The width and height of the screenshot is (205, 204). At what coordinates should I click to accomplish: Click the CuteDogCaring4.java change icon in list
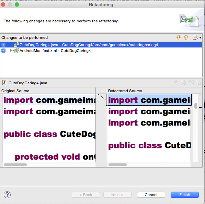tap(16, 45)
